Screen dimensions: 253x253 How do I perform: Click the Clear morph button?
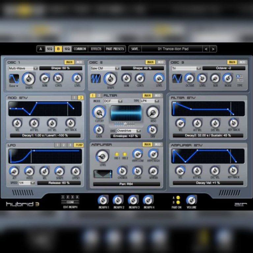70,202
